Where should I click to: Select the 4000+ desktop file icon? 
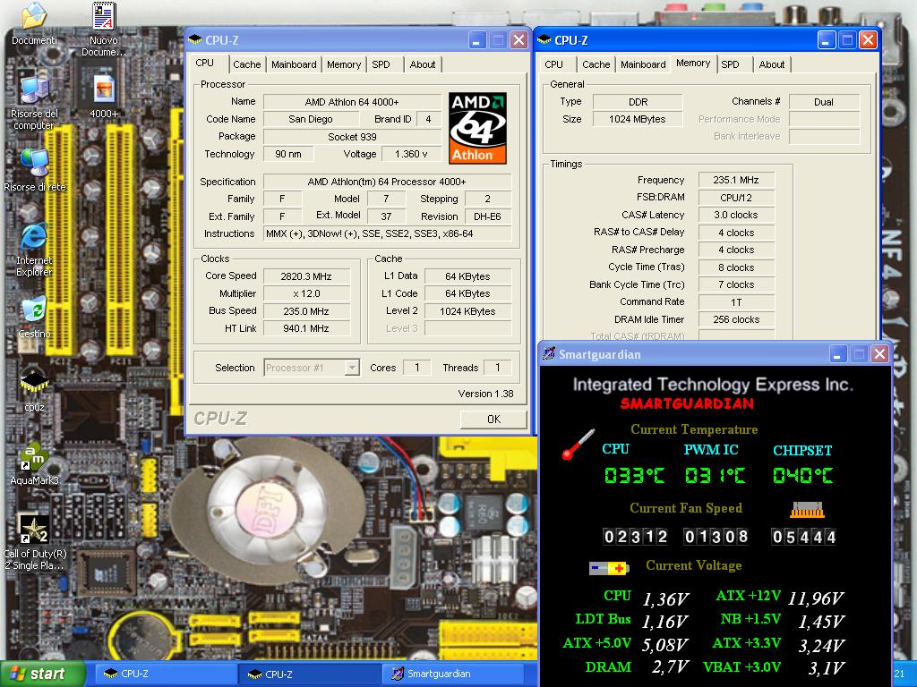click(x=104, y=90)
